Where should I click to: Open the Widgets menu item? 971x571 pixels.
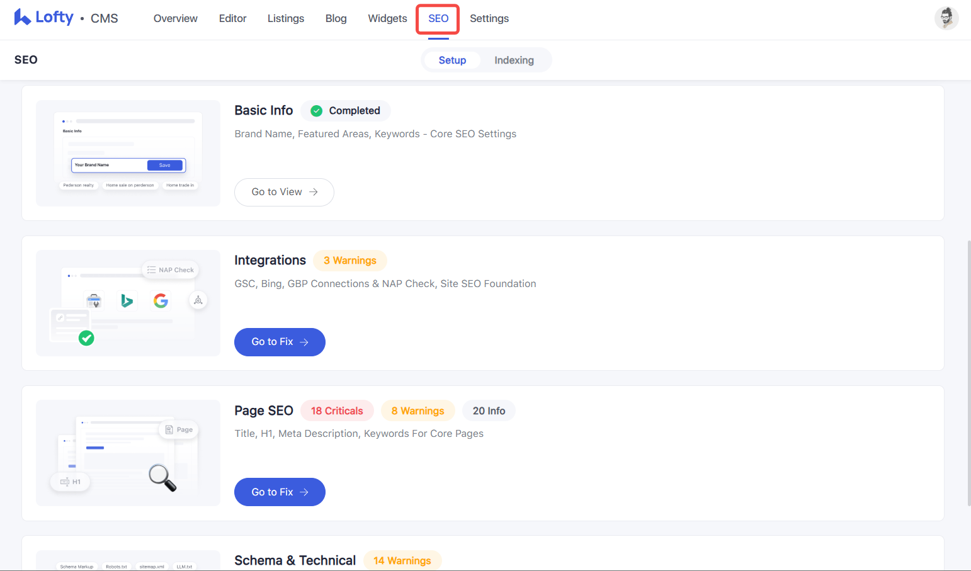click(387, 19)
